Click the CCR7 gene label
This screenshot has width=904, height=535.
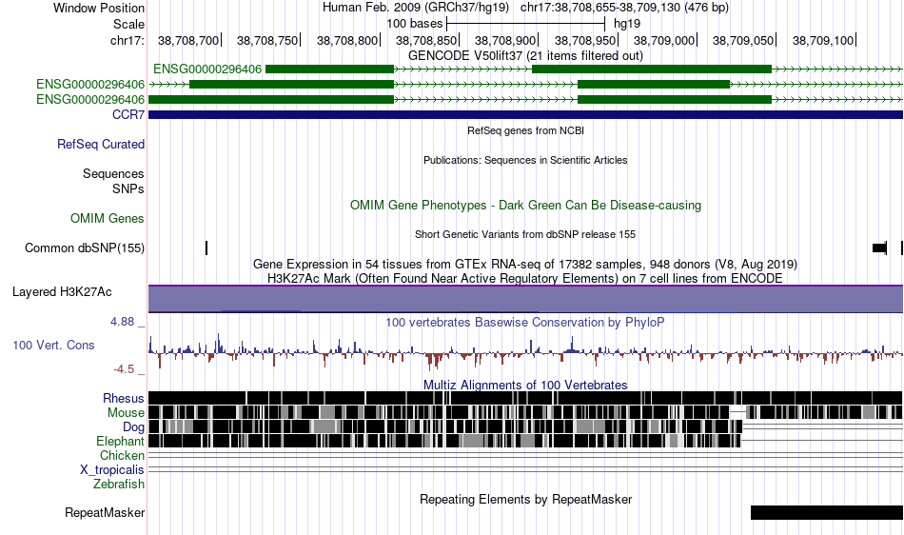click(128, 115)
